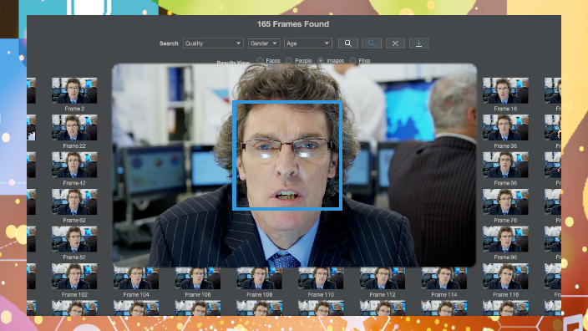Select the Files results view

pyautogui.click(x=352, y=60)
